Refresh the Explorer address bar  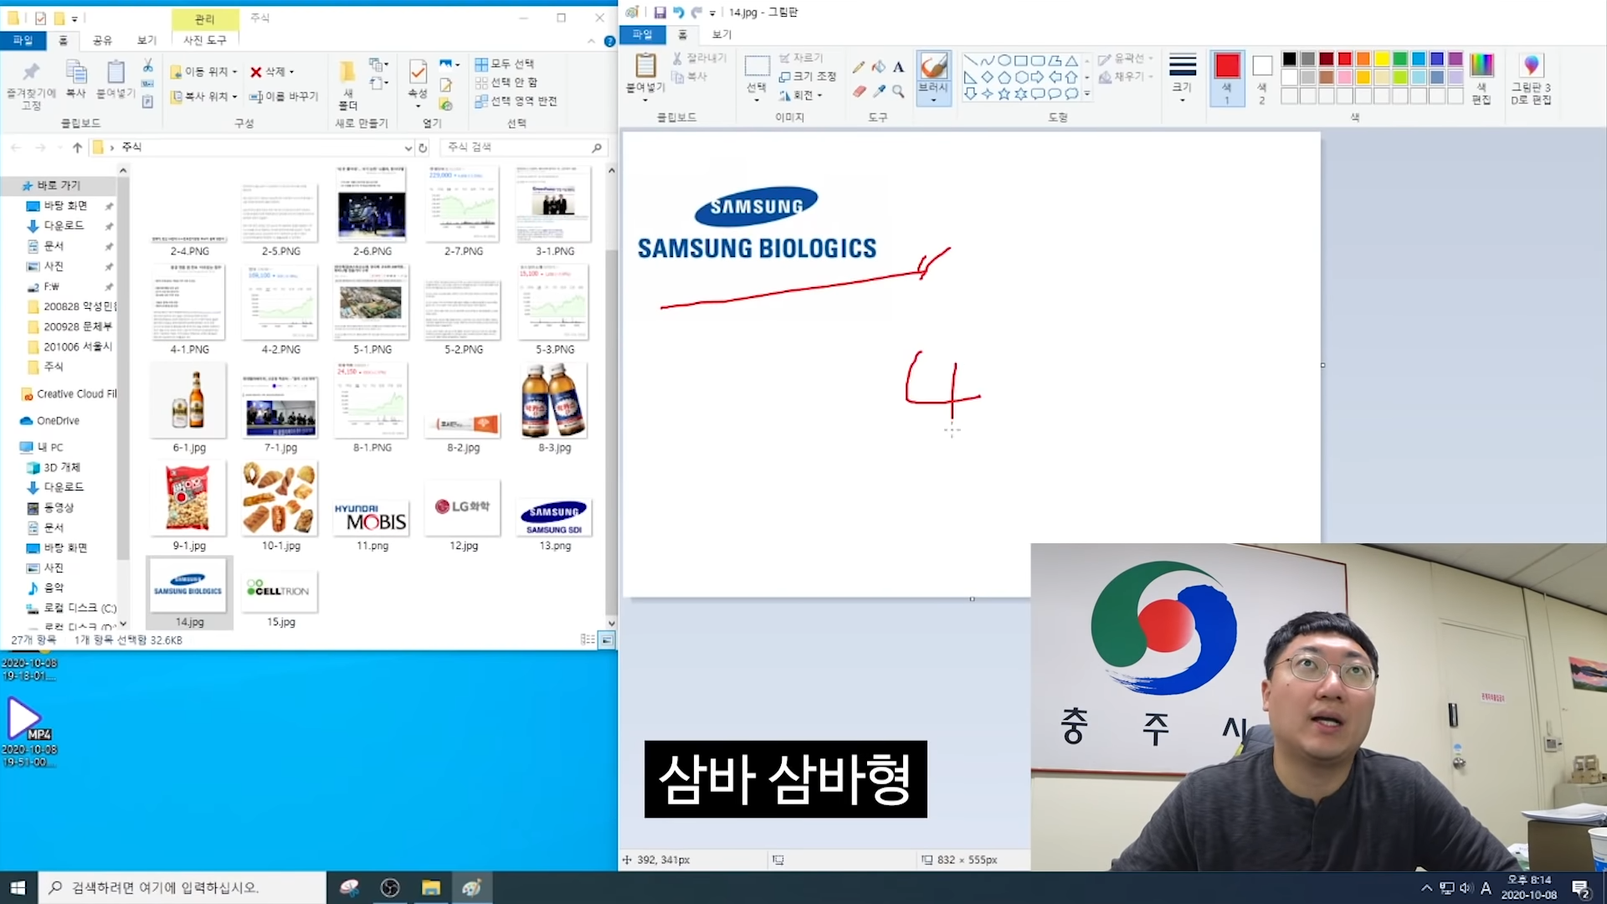pos(423,147)
